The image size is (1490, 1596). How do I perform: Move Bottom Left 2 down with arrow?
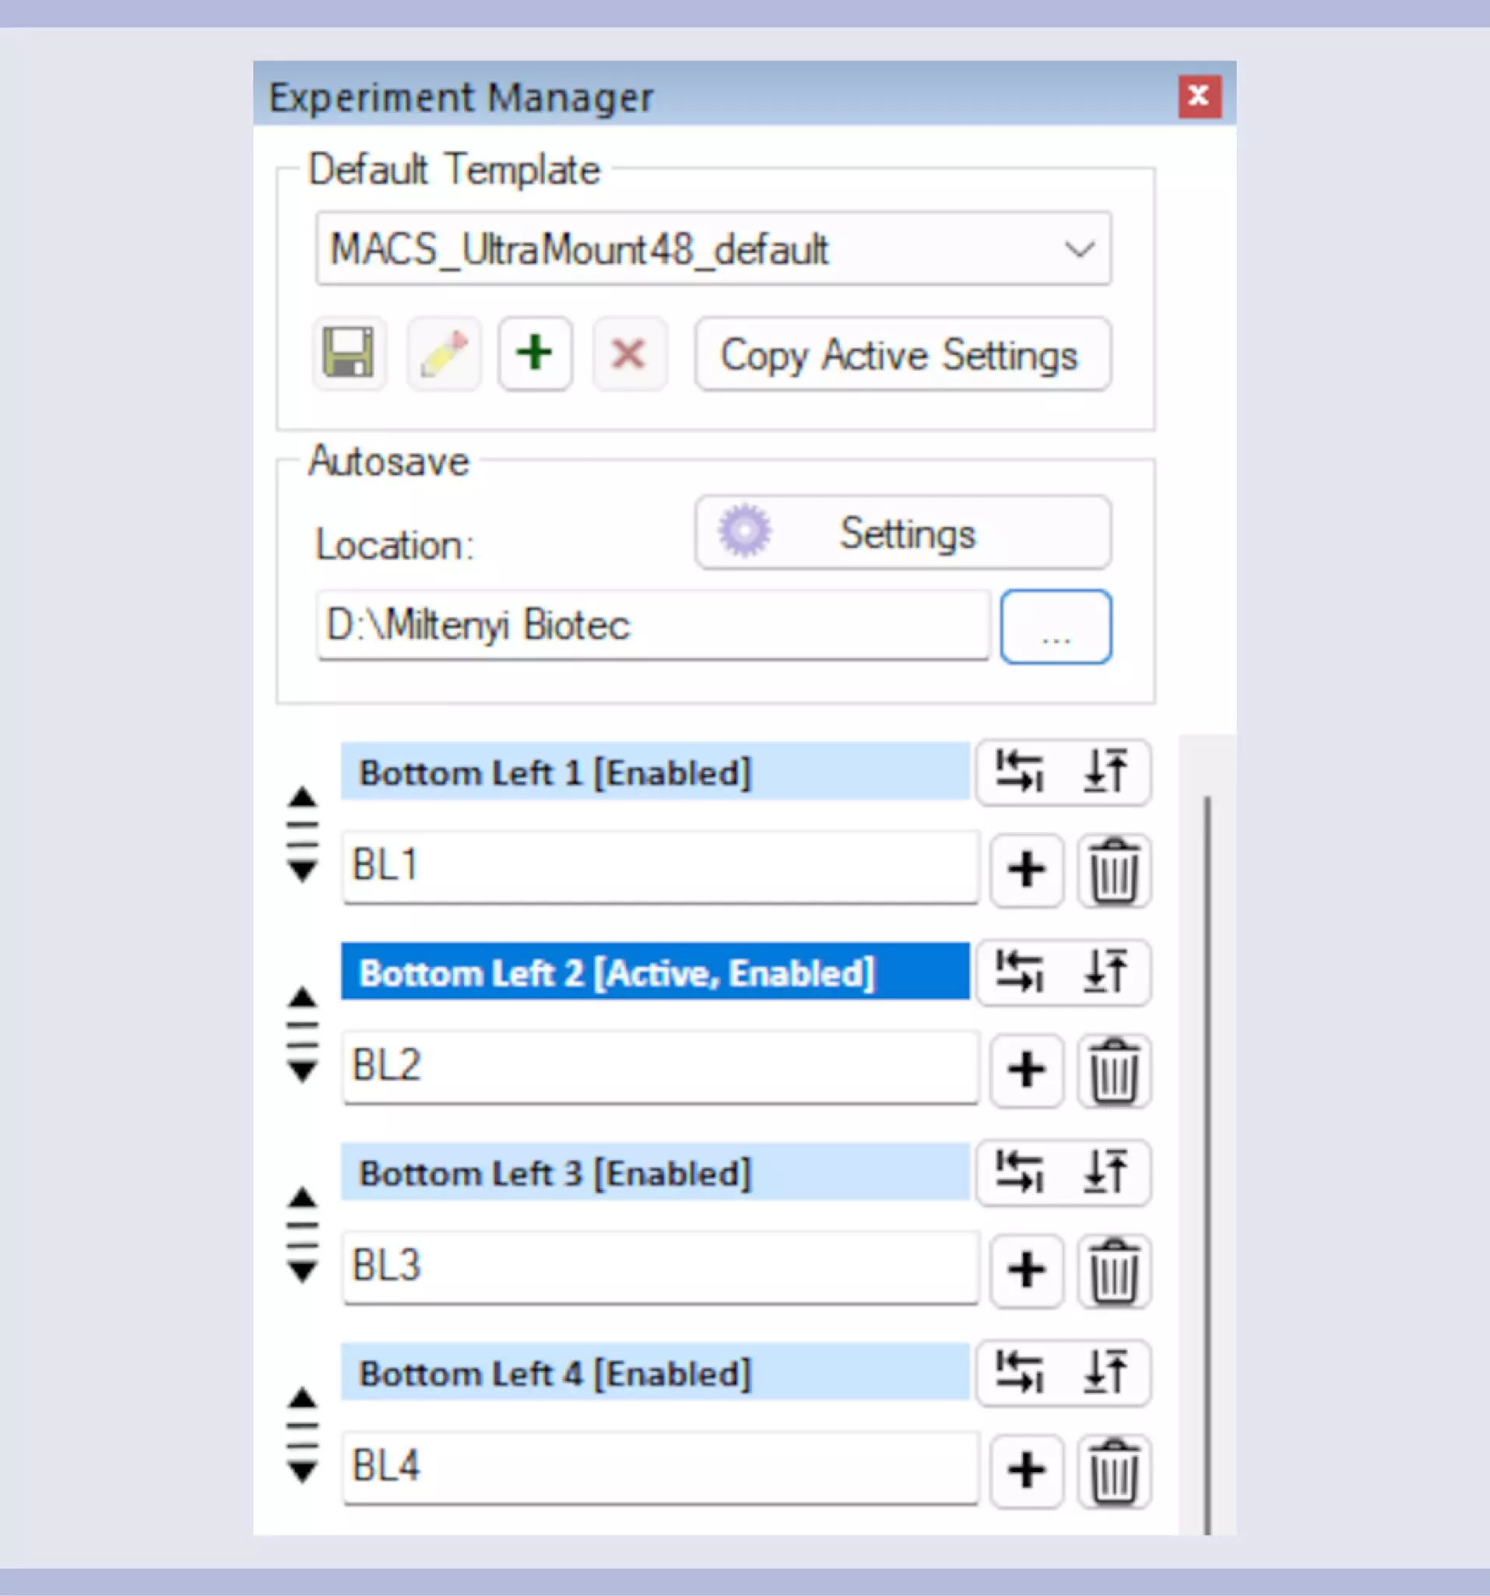pos(303,1072)
